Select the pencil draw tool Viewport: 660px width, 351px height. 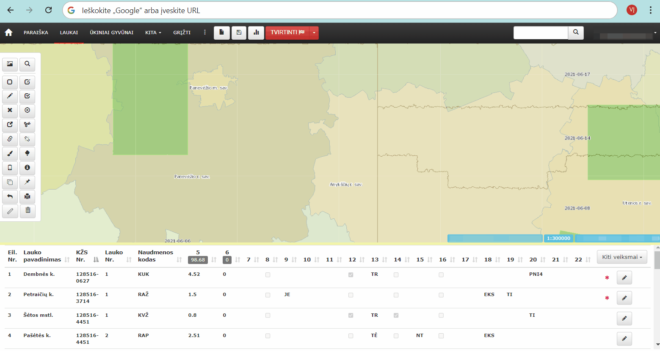[10, 96]
